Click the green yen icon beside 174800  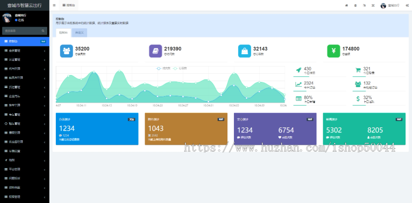point(334,51)
